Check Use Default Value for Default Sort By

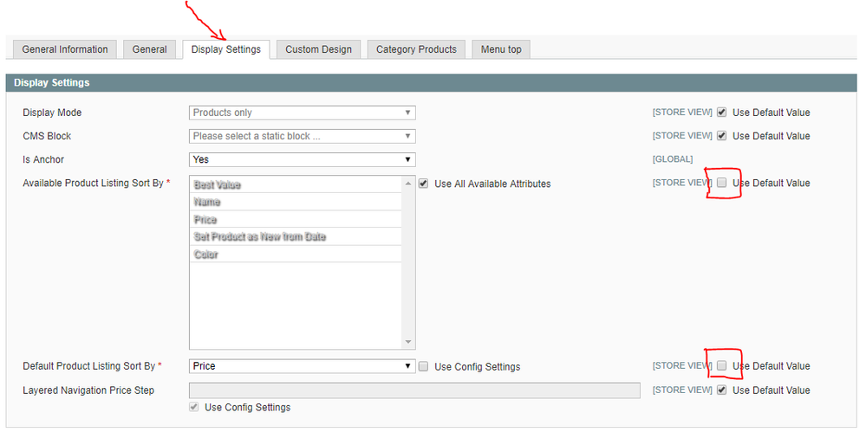[721, 366]
